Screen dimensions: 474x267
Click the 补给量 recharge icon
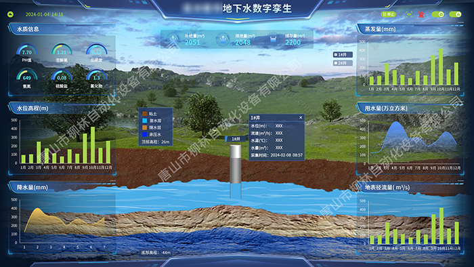pyautogui.click(x=173, y=39)
